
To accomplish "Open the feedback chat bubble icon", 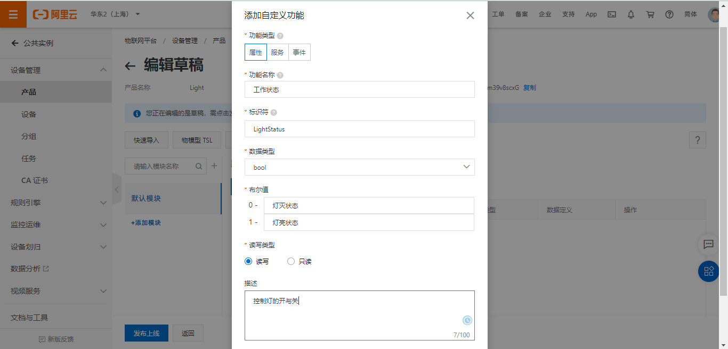I will point(708,245).
